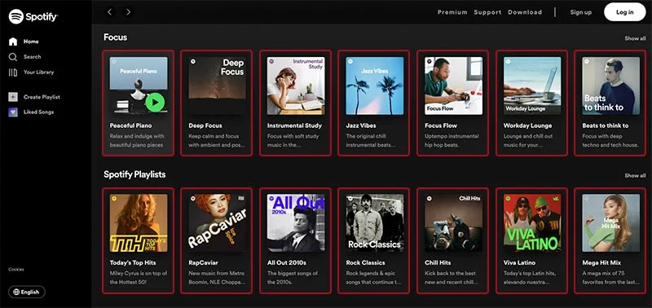Click the Mega Hit Mix title
This screenshot has width=652, height=308.
[x=601, y=262]
